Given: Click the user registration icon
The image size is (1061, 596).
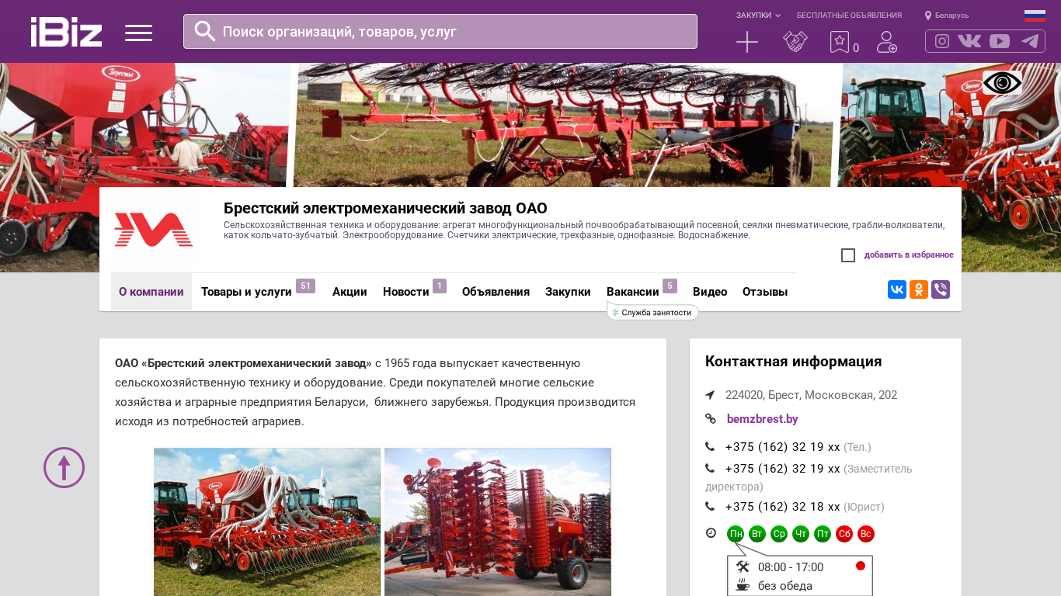Looking at the screenshot, I should [887, 42].
